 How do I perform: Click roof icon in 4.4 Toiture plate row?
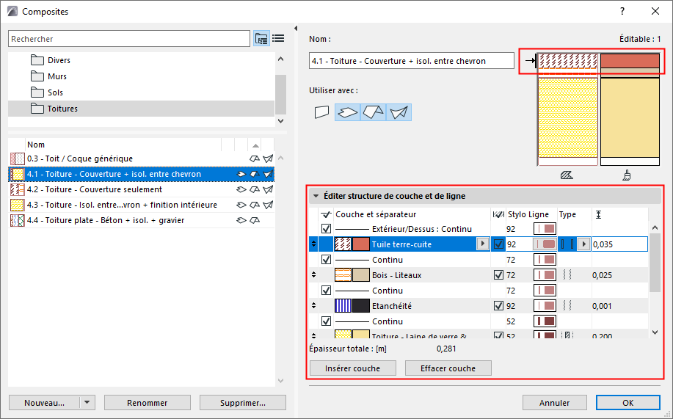point(255,220)
